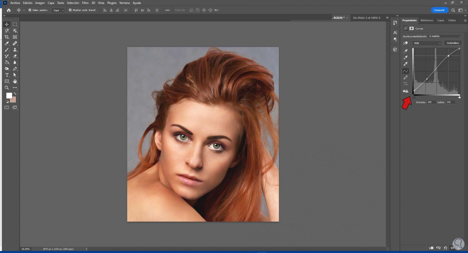
Task: Select the pencil draw-curve tool in Curvas
Action: [406, 78]
